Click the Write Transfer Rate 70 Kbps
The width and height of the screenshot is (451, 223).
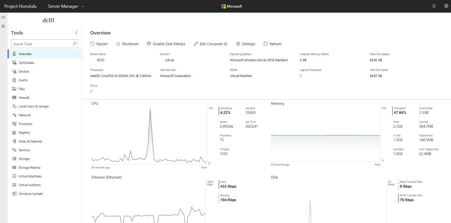(407, 200)
